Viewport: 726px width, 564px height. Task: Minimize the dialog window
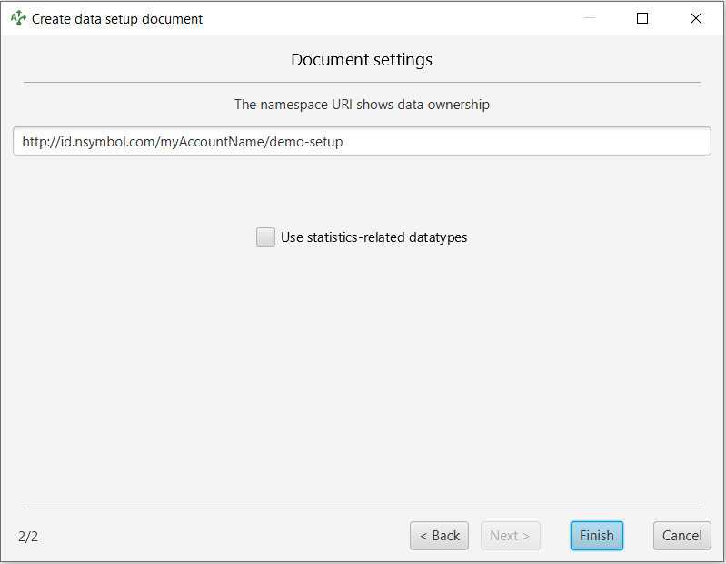tap(590, 18)
